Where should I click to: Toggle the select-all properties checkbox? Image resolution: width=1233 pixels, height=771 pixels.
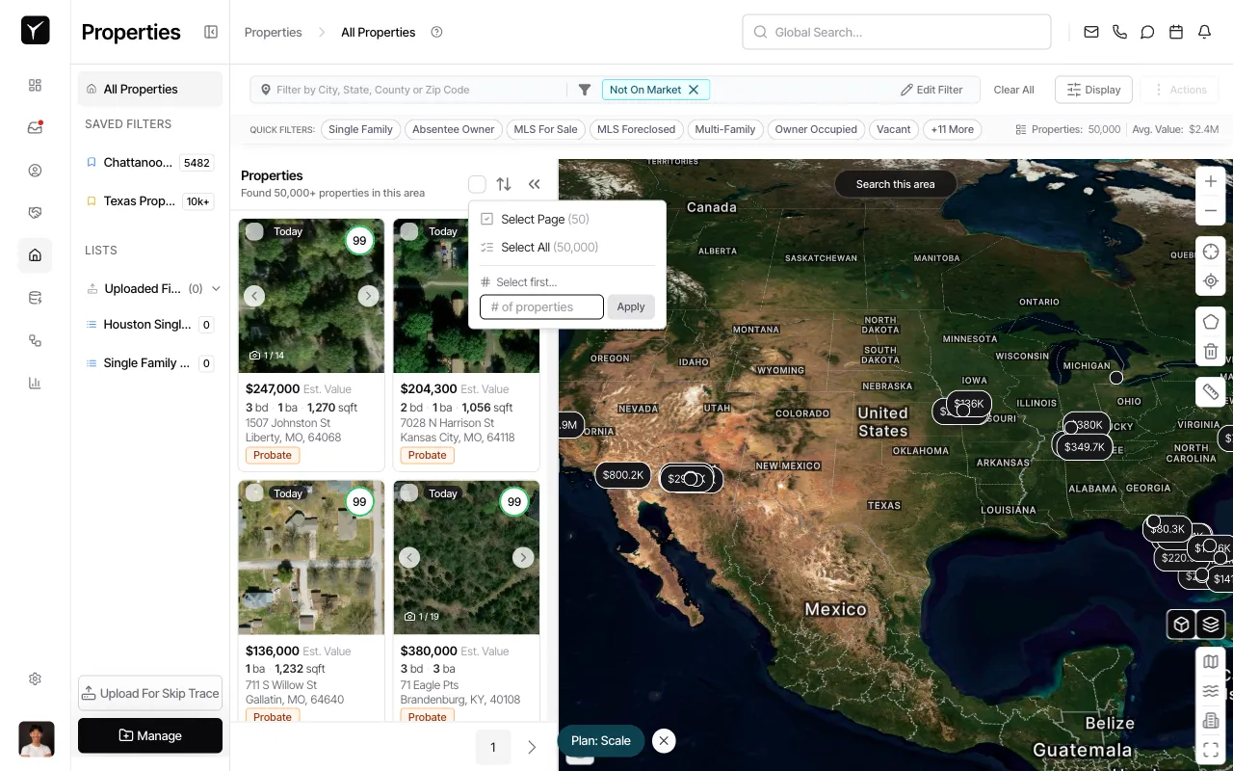(x=477, y=184)
